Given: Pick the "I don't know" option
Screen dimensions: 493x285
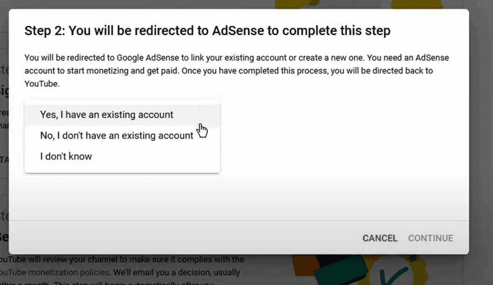Looking at the screenshot, I should 65,156.
